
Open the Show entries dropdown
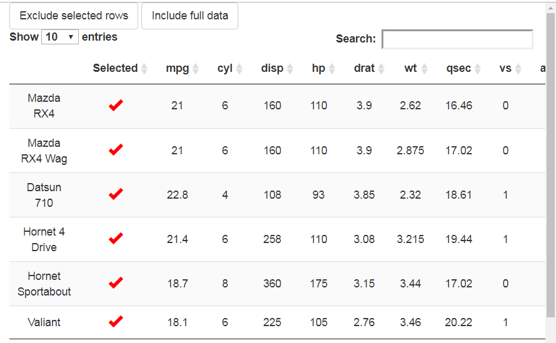click(x=60, y=37)
